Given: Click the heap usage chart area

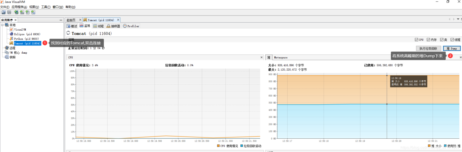Looking at the screenshot, I should (368, 106).
